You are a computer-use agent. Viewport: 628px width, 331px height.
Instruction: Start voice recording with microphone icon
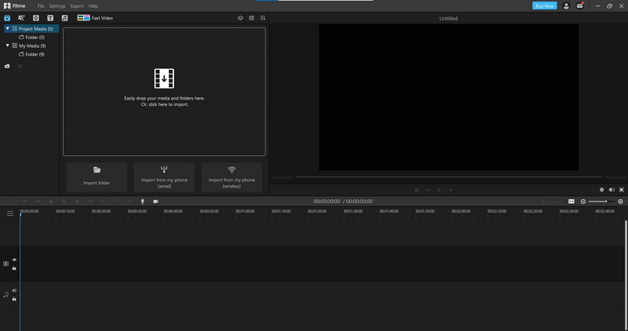143,202
